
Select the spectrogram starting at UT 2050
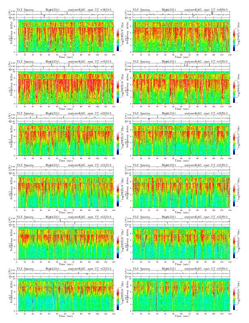tap(181, 139)
